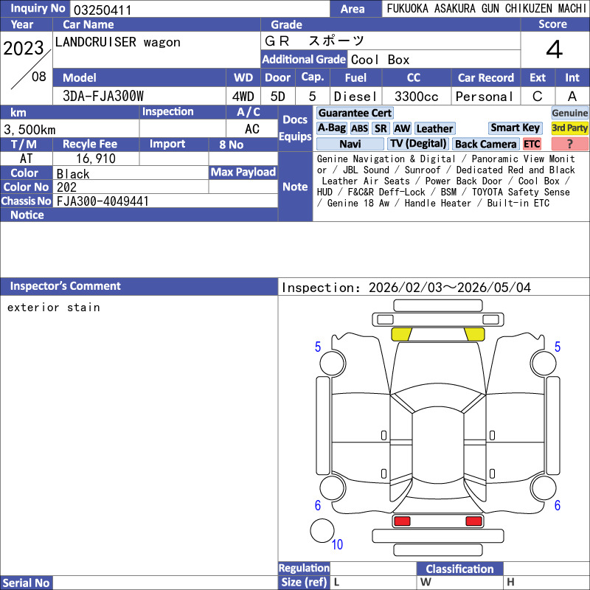
Task: Click the left yellow headlight marker
Action: pos(401,334)
